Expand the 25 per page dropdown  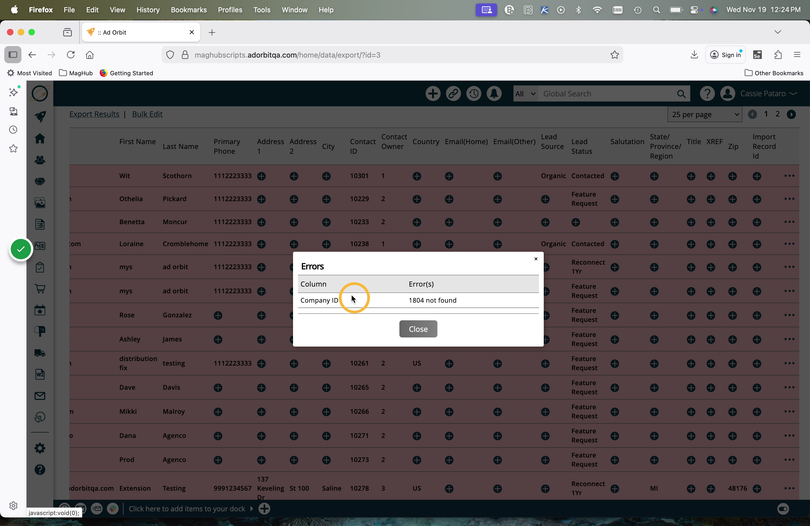point(705,115)
